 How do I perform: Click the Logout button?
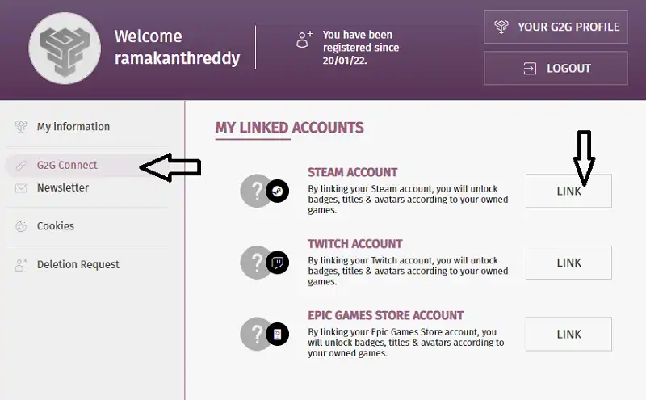pyautogui.click(x=556, y=69)
